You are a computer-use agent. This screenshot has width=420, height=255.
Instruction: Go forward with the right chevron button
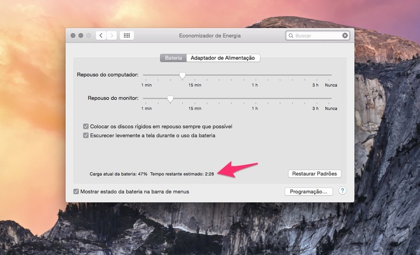(112, 36)
